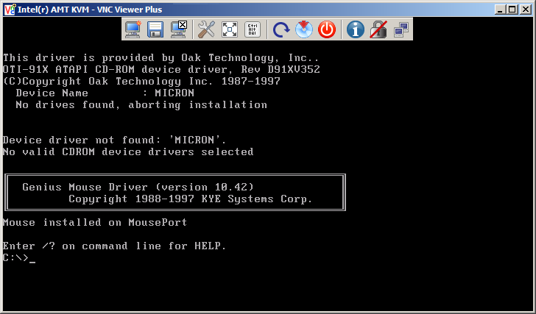Close the VNC Viewer Plus window

(x=525, y=10)
